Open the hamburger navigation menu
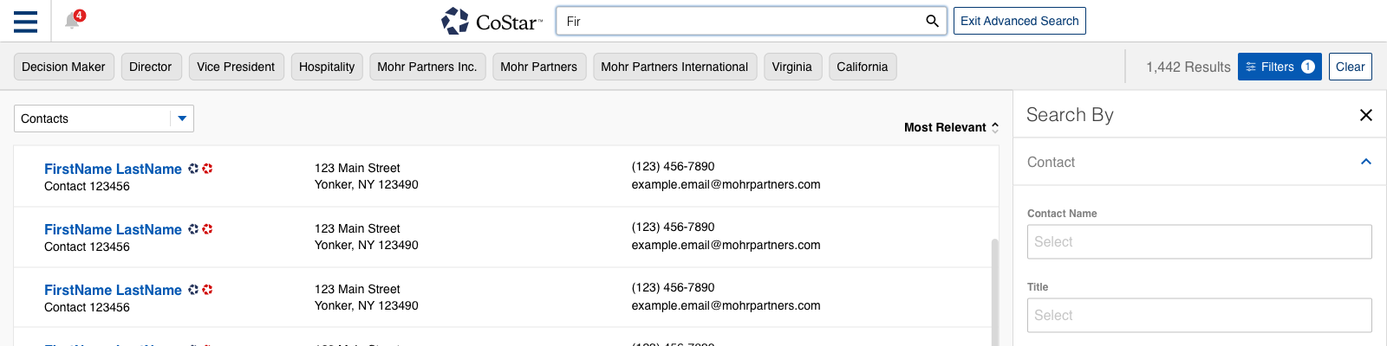Screen dimensions: 1387x346 click(x=25, y=21)
